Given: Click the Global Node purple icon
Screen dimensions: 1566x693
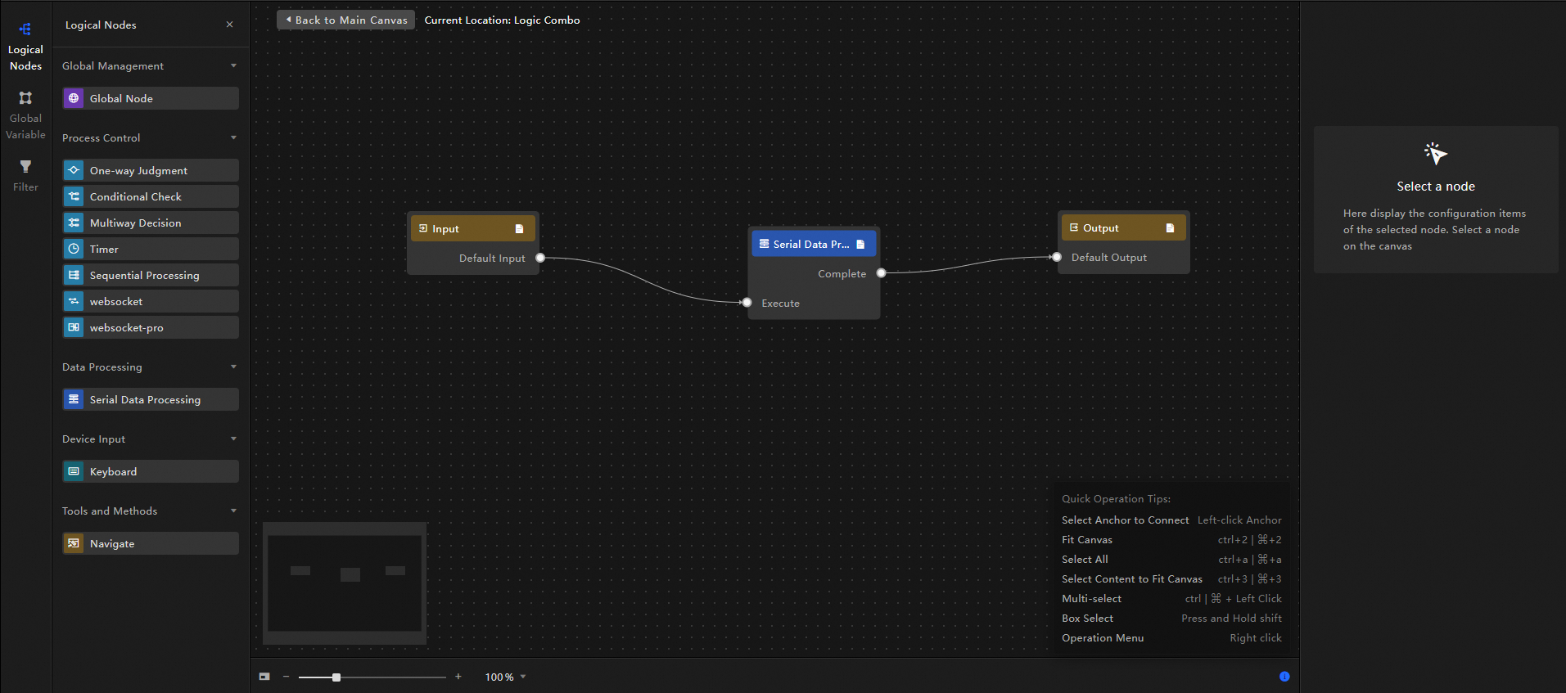Looking at the screenshot, I should pos(74,98).
